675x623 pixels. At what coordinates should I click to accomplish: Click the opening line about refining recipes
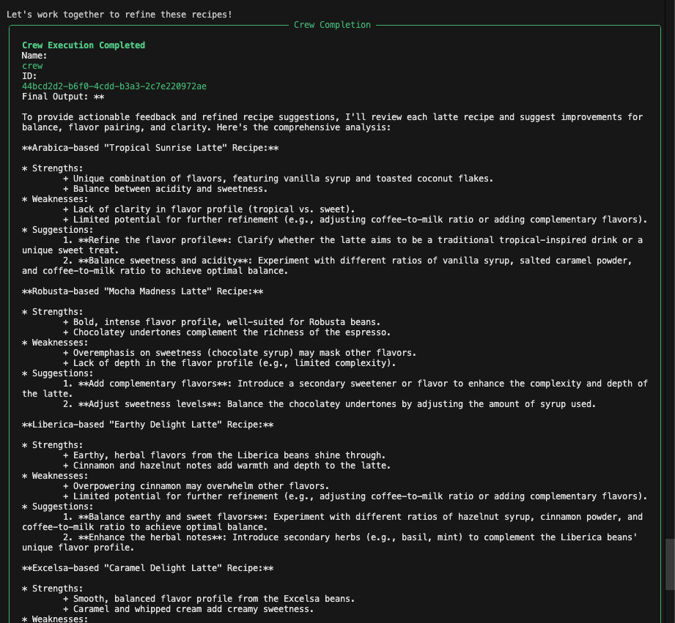(119, 14)
